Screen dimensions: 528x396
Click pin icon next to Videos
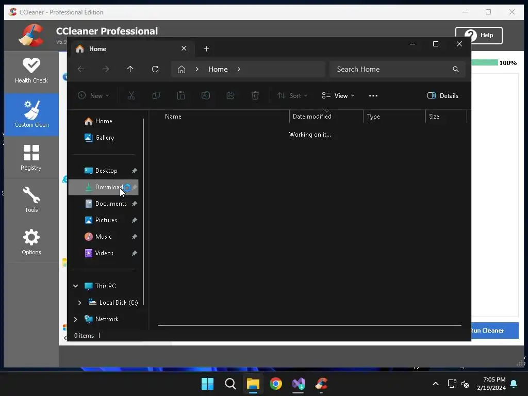[135, 253]
